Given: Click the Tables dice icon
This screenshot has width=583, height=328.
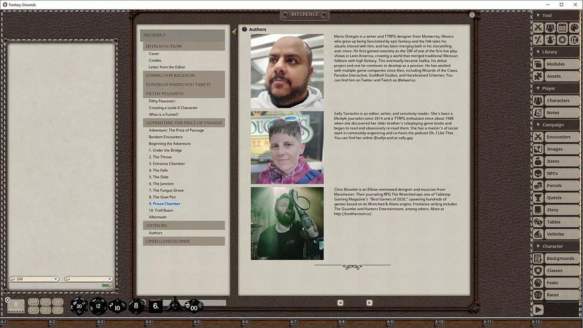Looking at the screenshot, I should [538, 222].
